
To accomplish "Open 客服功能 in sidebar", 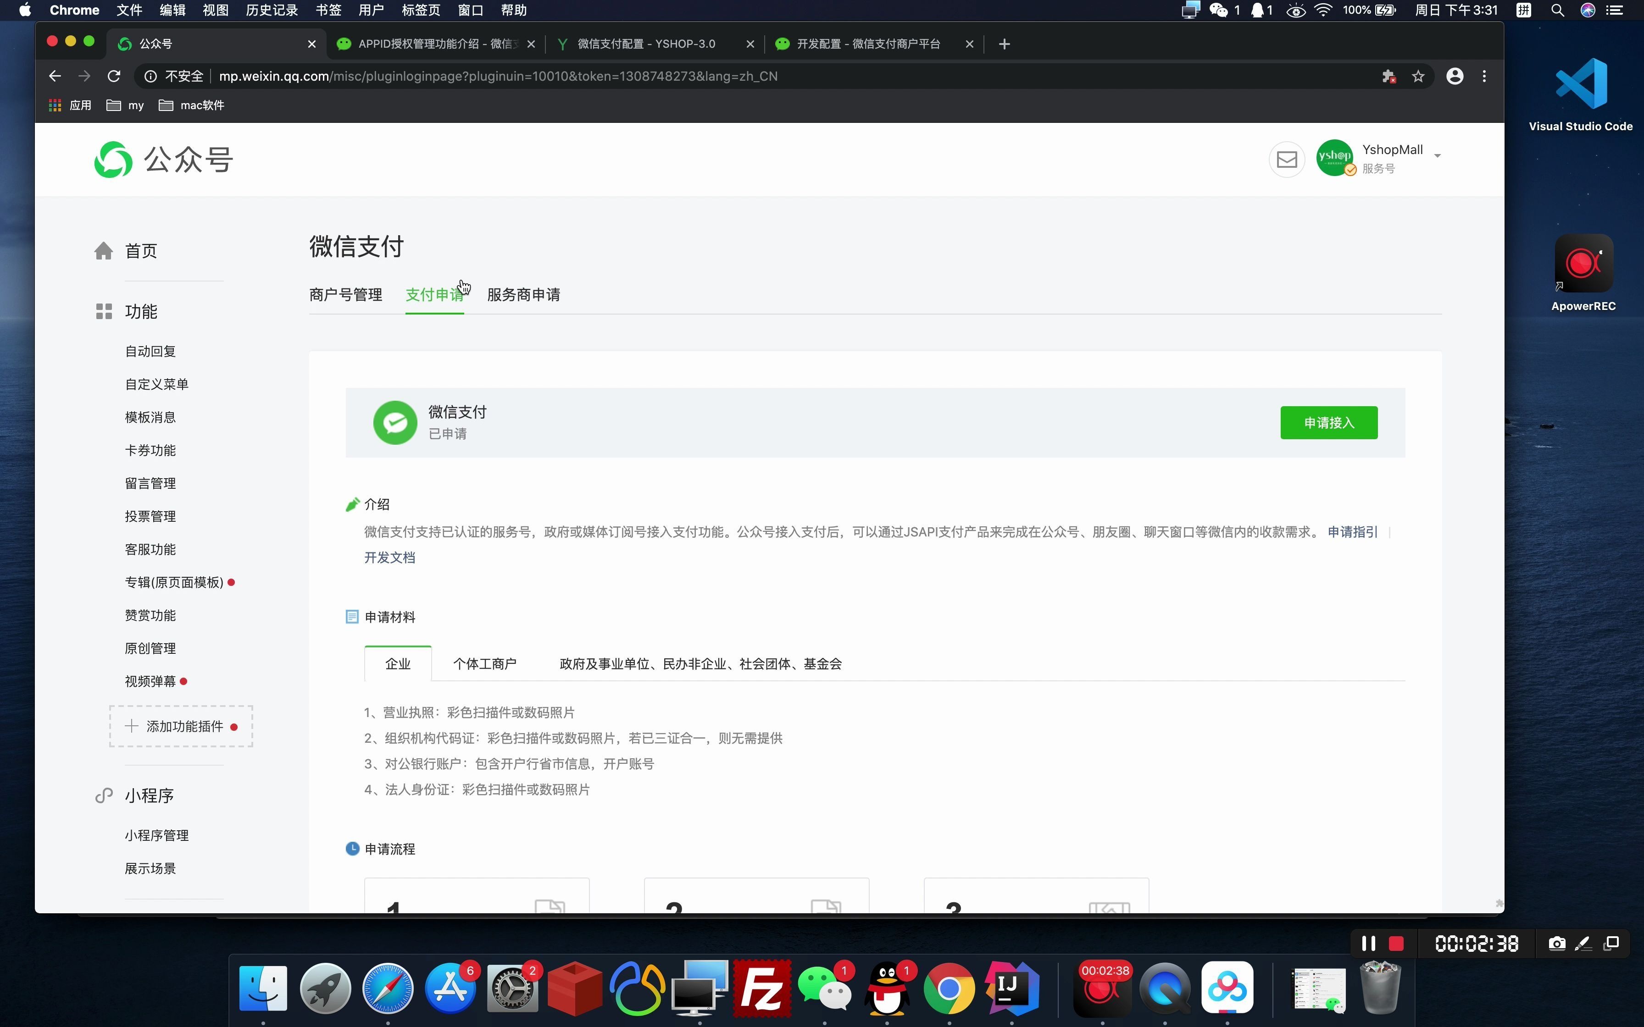I will [150, 549].
